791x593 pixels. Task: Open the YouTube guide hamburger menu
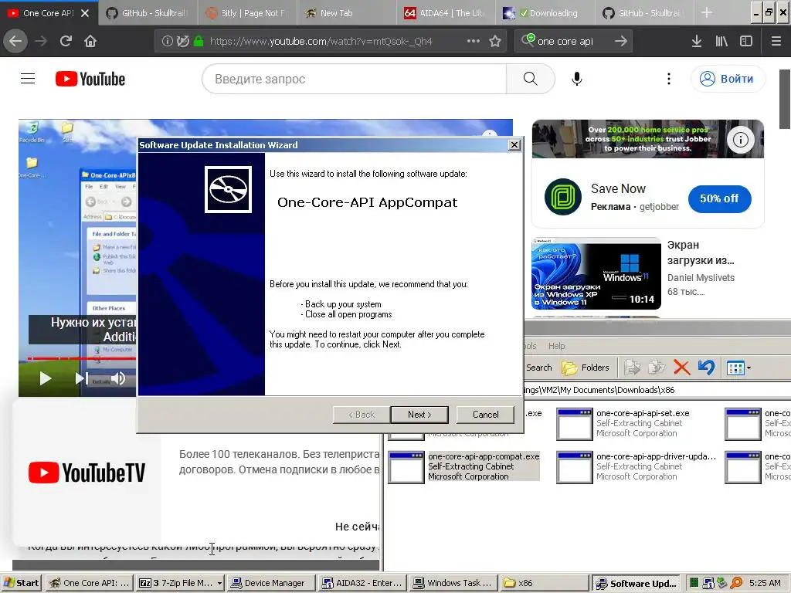28,79
